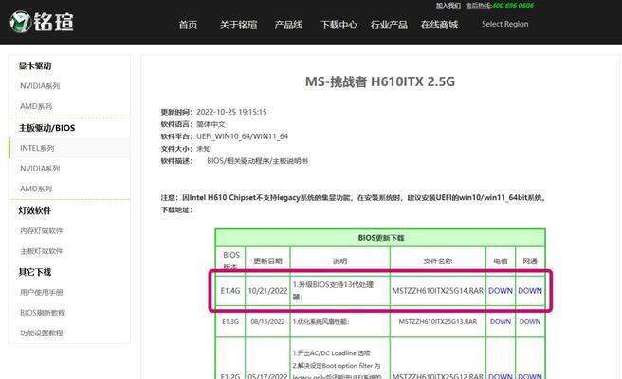Click the 灯效软件 sidebar heading
Image resolution: width=622 pixels, height=379 pixels.
point(35,210)
